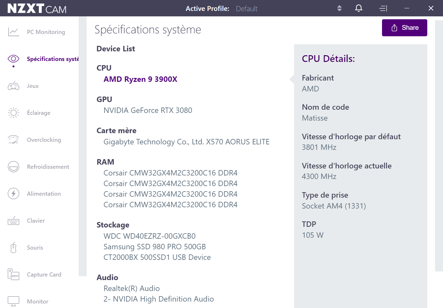The image size is (443, 308).
Task: Open the Active Profile selector arrows
Action: click(x=339, y=8)
